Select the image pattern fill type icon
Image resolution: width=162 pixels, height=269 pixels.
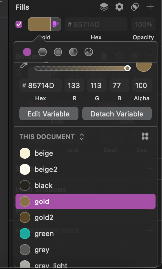89,52
